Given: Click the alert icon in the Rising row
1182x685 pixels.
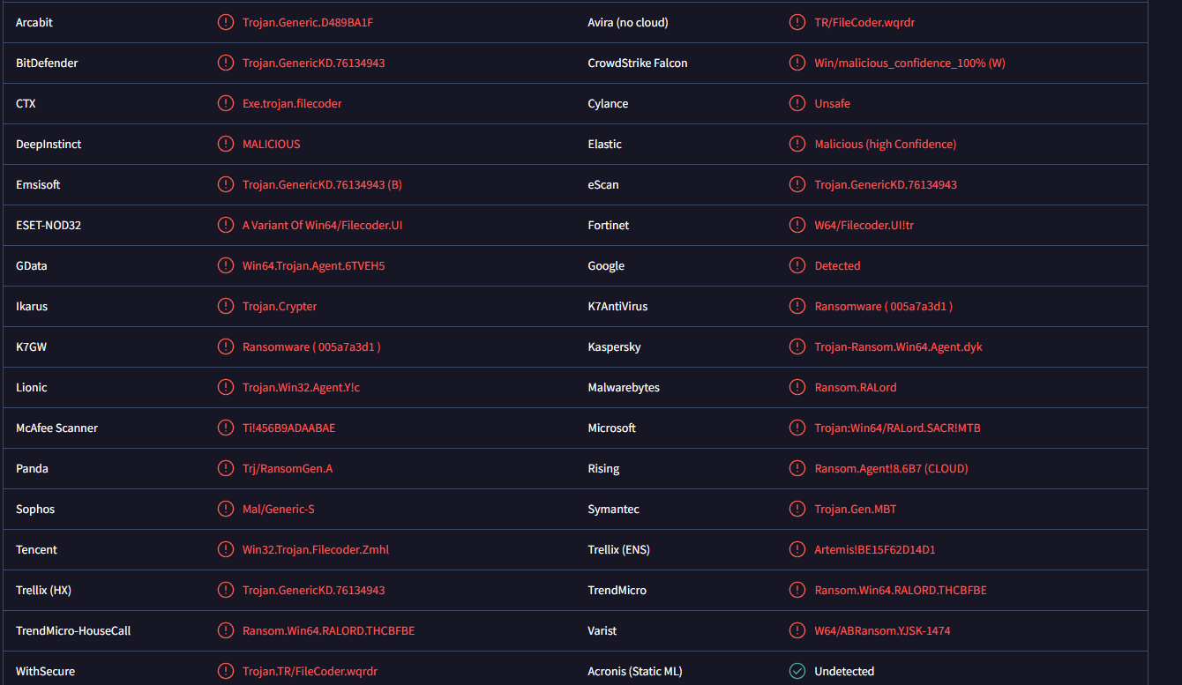Looking at the screenshot, I should (x=797, y=468).
